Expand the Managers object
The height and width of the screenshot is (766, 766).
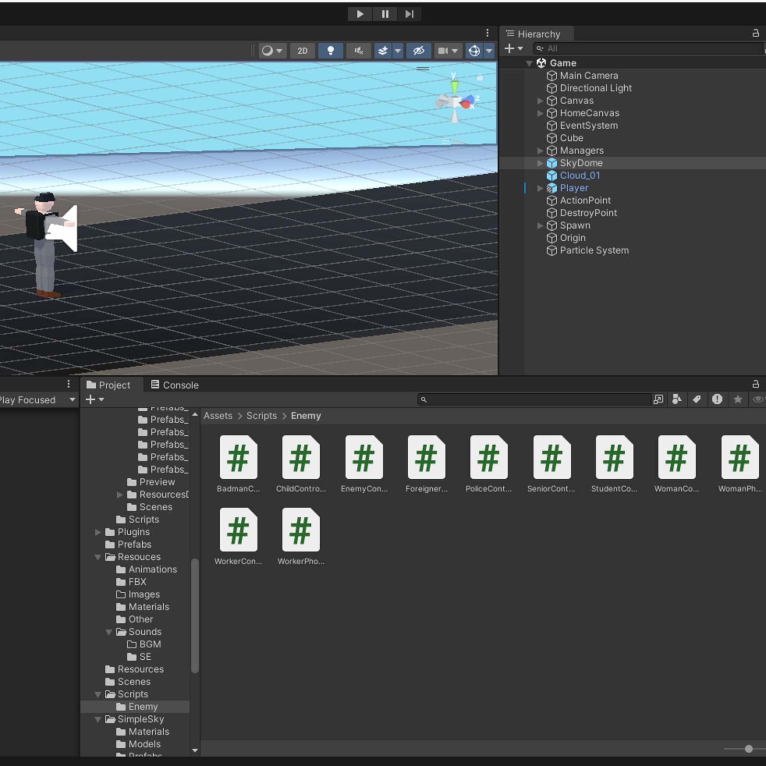click(x=540, y=150)
